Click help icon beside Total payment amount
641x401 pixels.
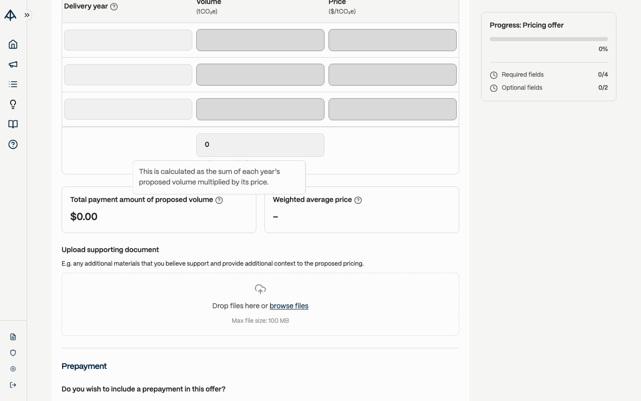click(219, 200)
